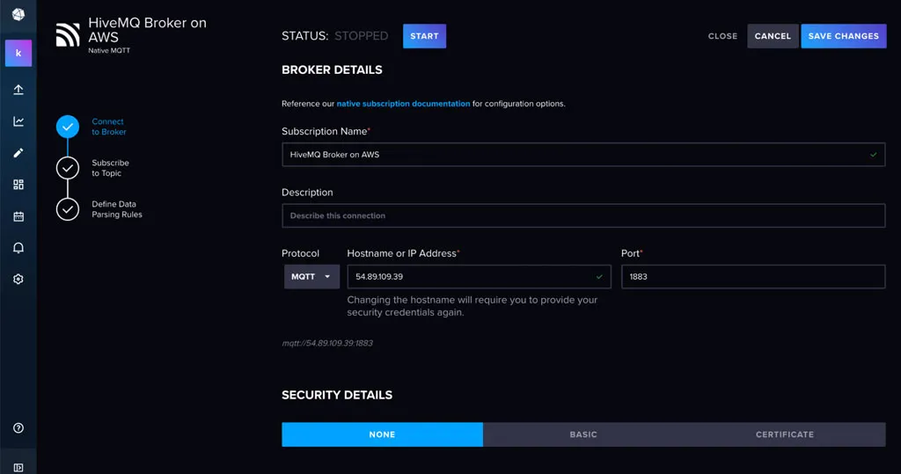Open the MQTT protocol dropdown
Viewport: 901px width, 474px height.
(311, 277)
